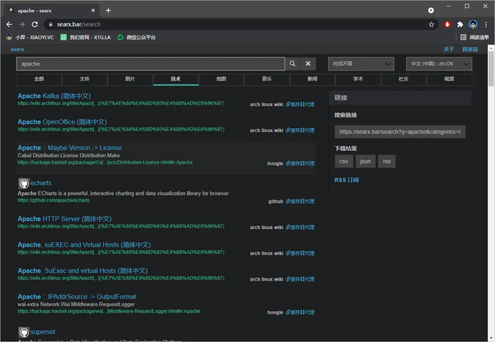Screen dimensions: 495x342
Task: Open a new browser tab
Action: pos(108,10)
